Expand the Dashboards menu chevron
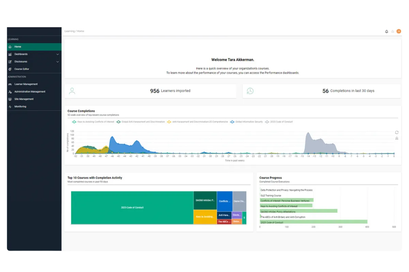 click(57, 54)
